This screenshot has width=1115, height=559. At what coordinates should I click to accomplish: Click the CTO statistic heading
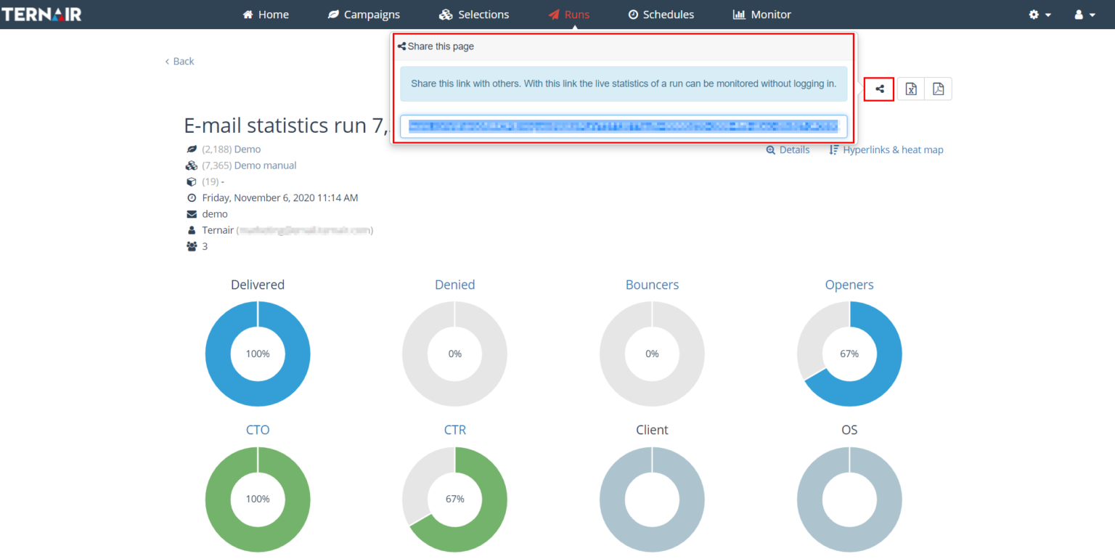pyautogui.click(x=258, y=430)
